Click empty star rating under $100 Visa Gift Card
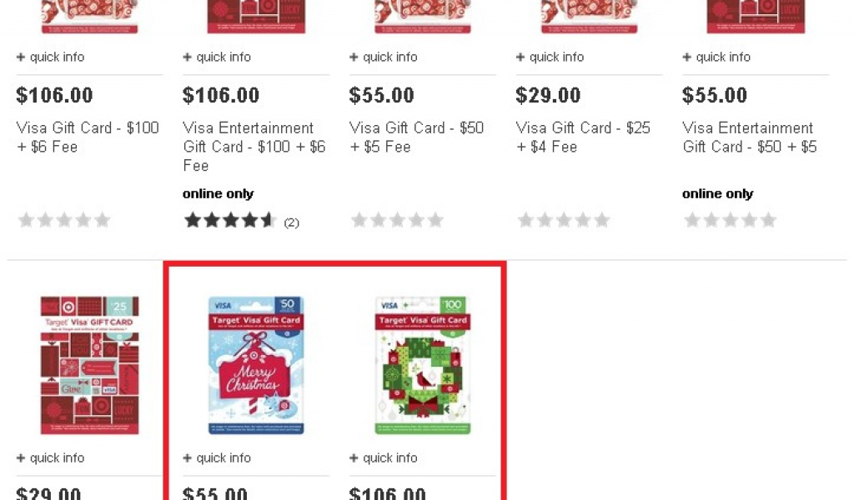Viewport: 854px width, 500px height. [x=64, y=220]
